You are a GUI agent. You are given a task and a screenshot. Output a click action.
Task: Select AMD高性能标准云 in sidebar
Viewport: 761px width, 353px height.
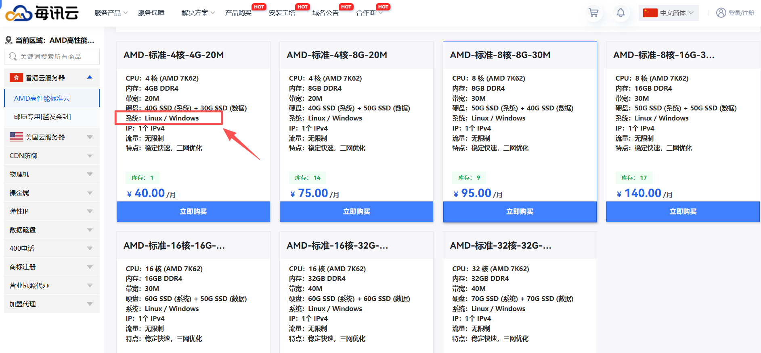click(x=52, y=98)
